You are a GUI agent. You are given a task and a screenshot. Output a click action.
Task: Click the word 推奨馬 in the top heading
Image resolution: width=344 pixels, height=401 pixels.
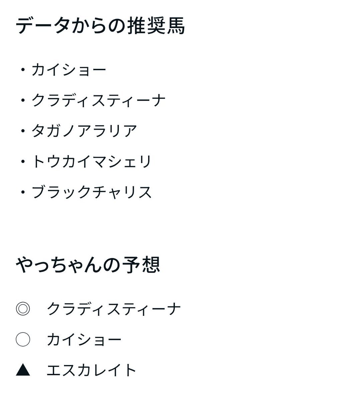coord(156,26)
